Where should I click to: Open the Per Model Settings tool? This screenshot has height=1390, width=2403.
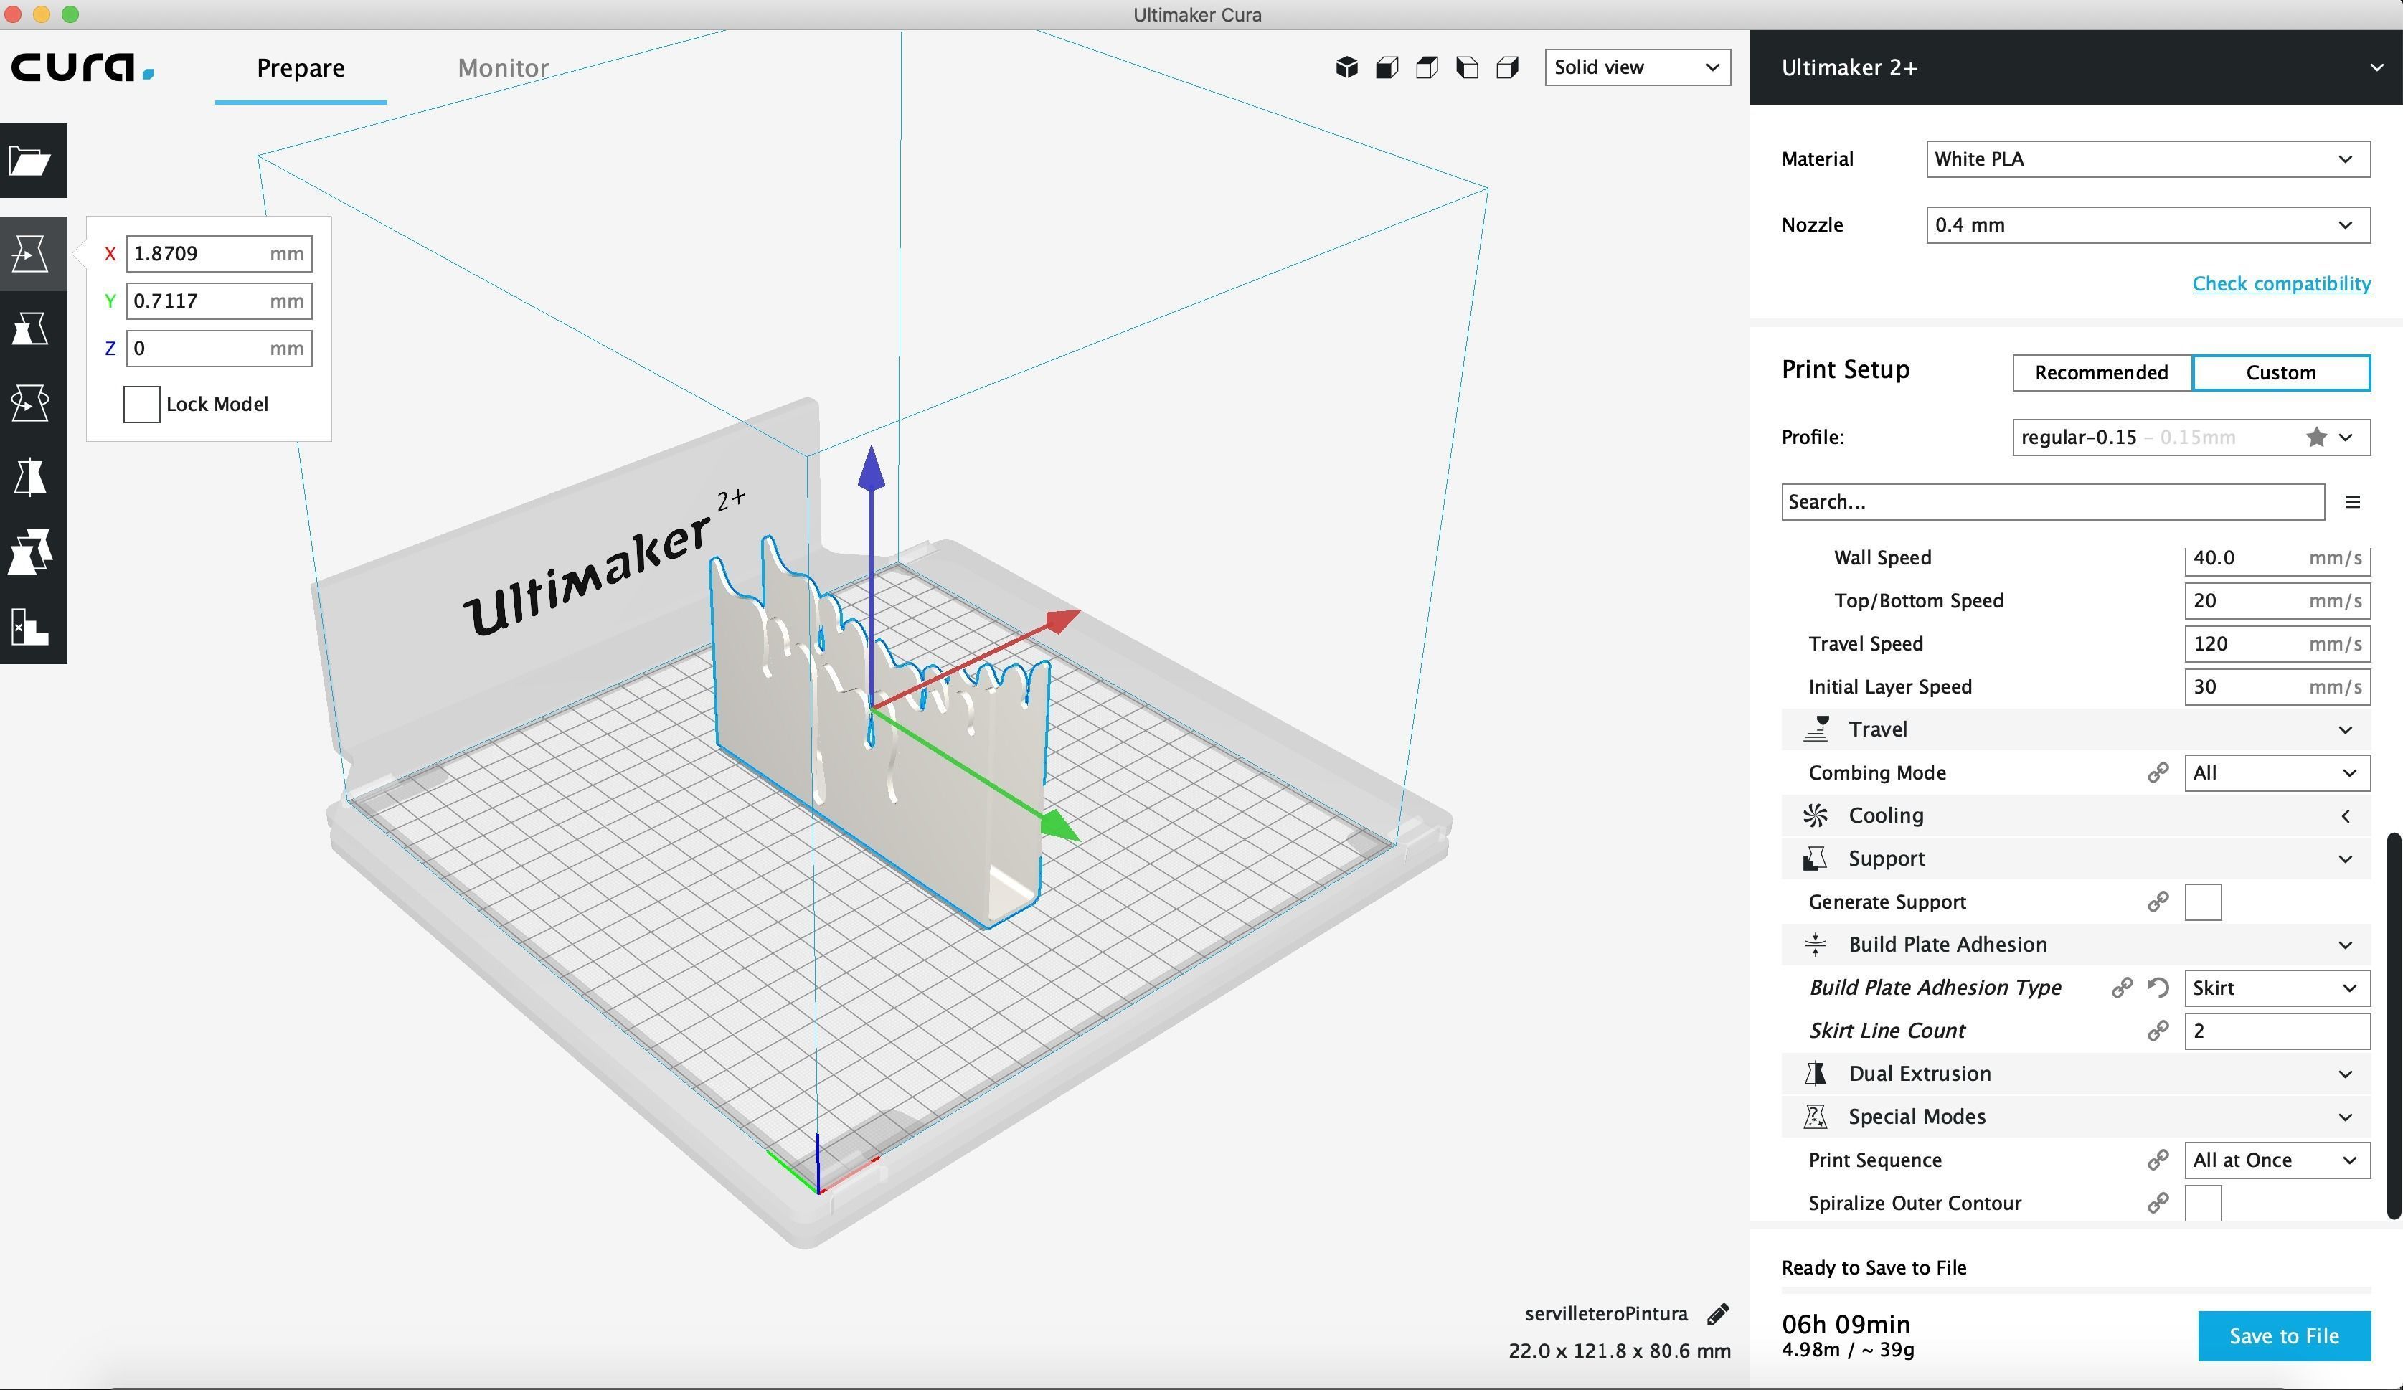click(31, 552)
